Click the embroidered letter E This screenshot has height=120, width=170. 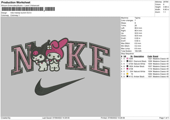[x=99, y=59]
